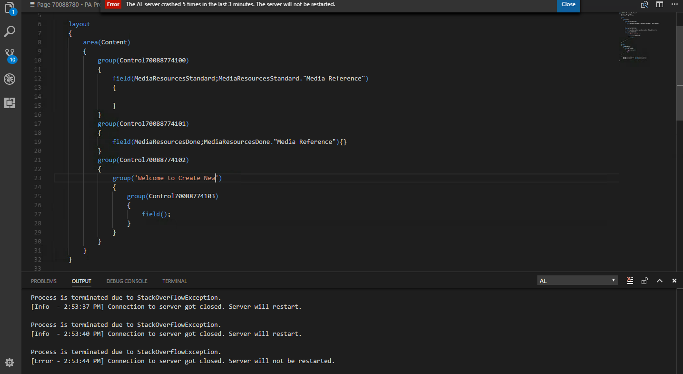
Task: Open the Debug view in the activity bar
Action: pos(10,79)
